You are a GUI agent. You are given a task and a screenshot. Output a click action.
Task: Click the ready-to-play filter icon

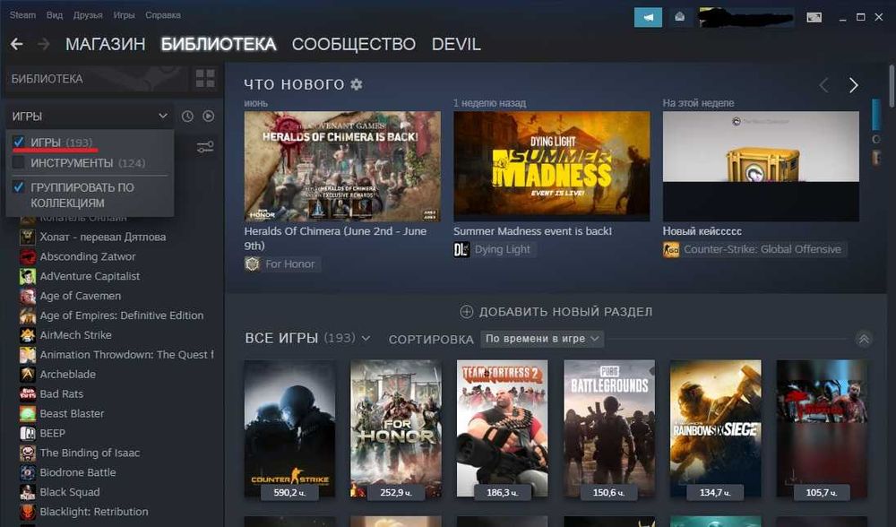click(x=209, y=116)
